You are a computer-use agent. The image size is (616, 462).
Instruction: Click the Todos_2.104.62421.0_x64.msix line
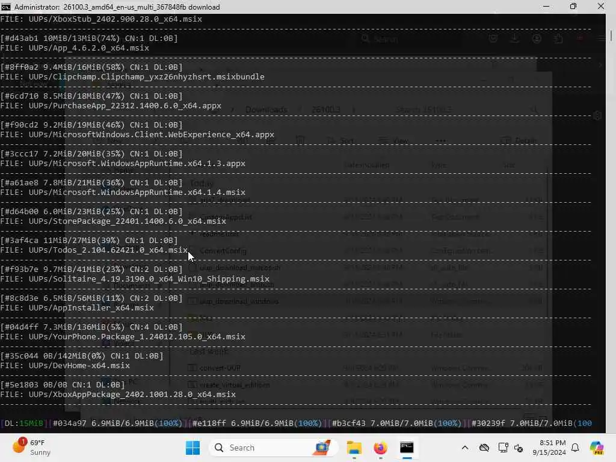[x=94, y=250]
